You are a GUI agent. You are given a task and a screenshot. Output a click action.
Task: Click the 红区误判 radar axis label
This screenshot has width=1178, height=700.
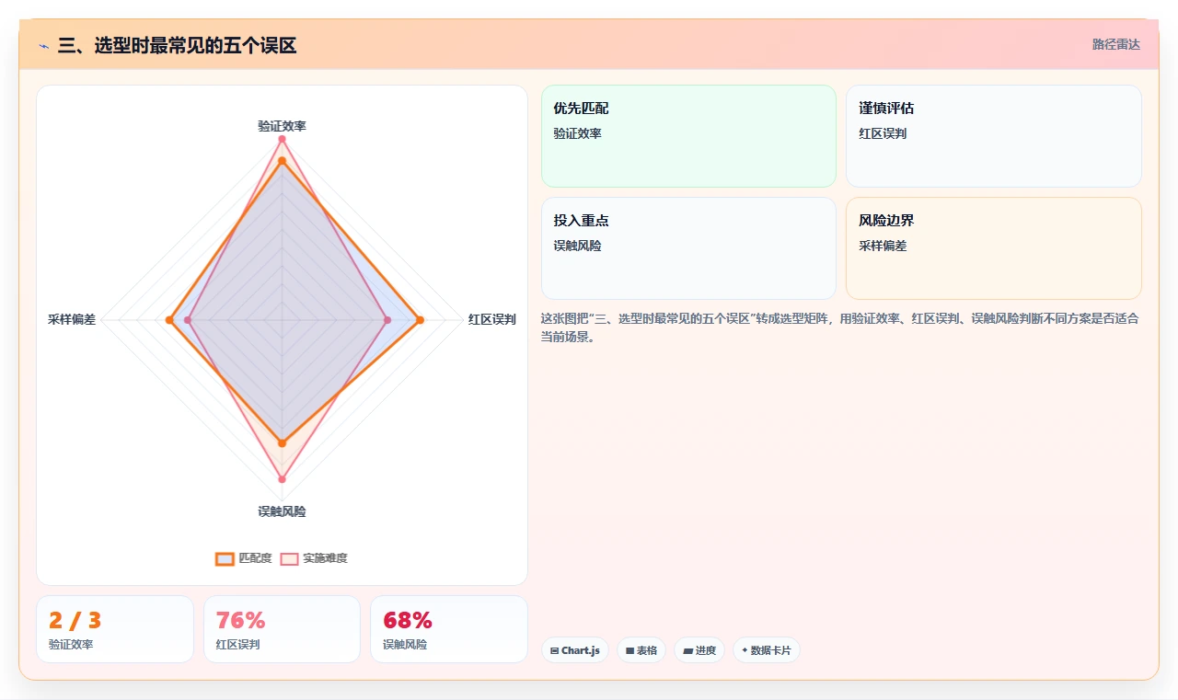click(x=491, y=320)
